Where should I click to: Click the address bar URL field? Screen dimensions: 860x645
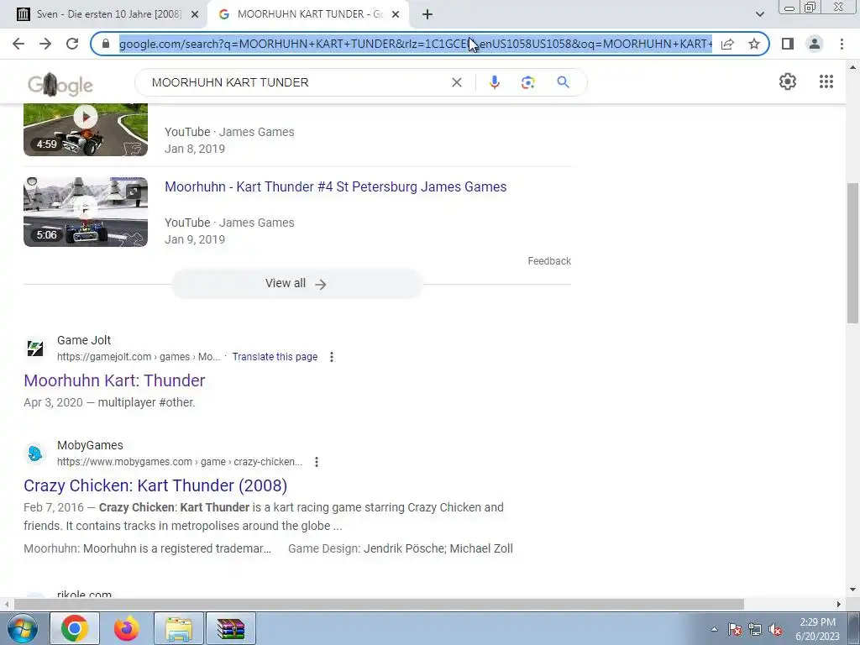[x=415, y=44]
